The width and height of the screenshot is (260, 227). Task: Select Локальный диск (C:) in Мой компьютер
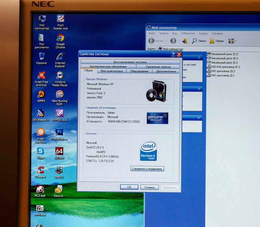(x=222, y=54)
